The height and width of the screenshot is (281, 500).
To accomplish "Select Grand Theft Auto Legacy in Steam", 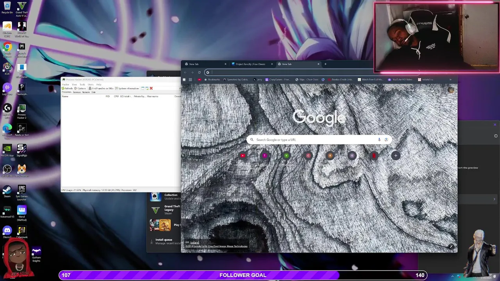I will click(x=166, y=210).
